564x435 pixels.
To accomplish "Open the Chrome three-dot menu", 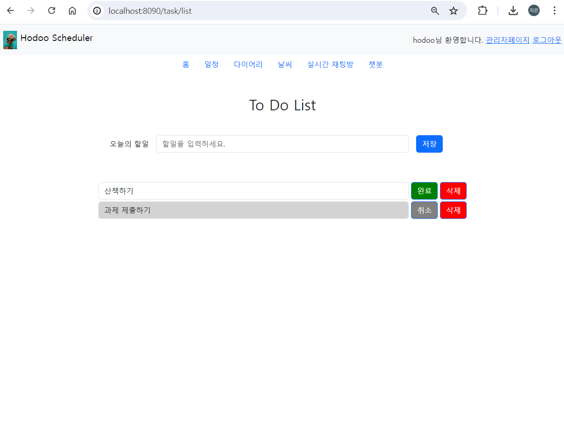I will (x=554, y=11).
